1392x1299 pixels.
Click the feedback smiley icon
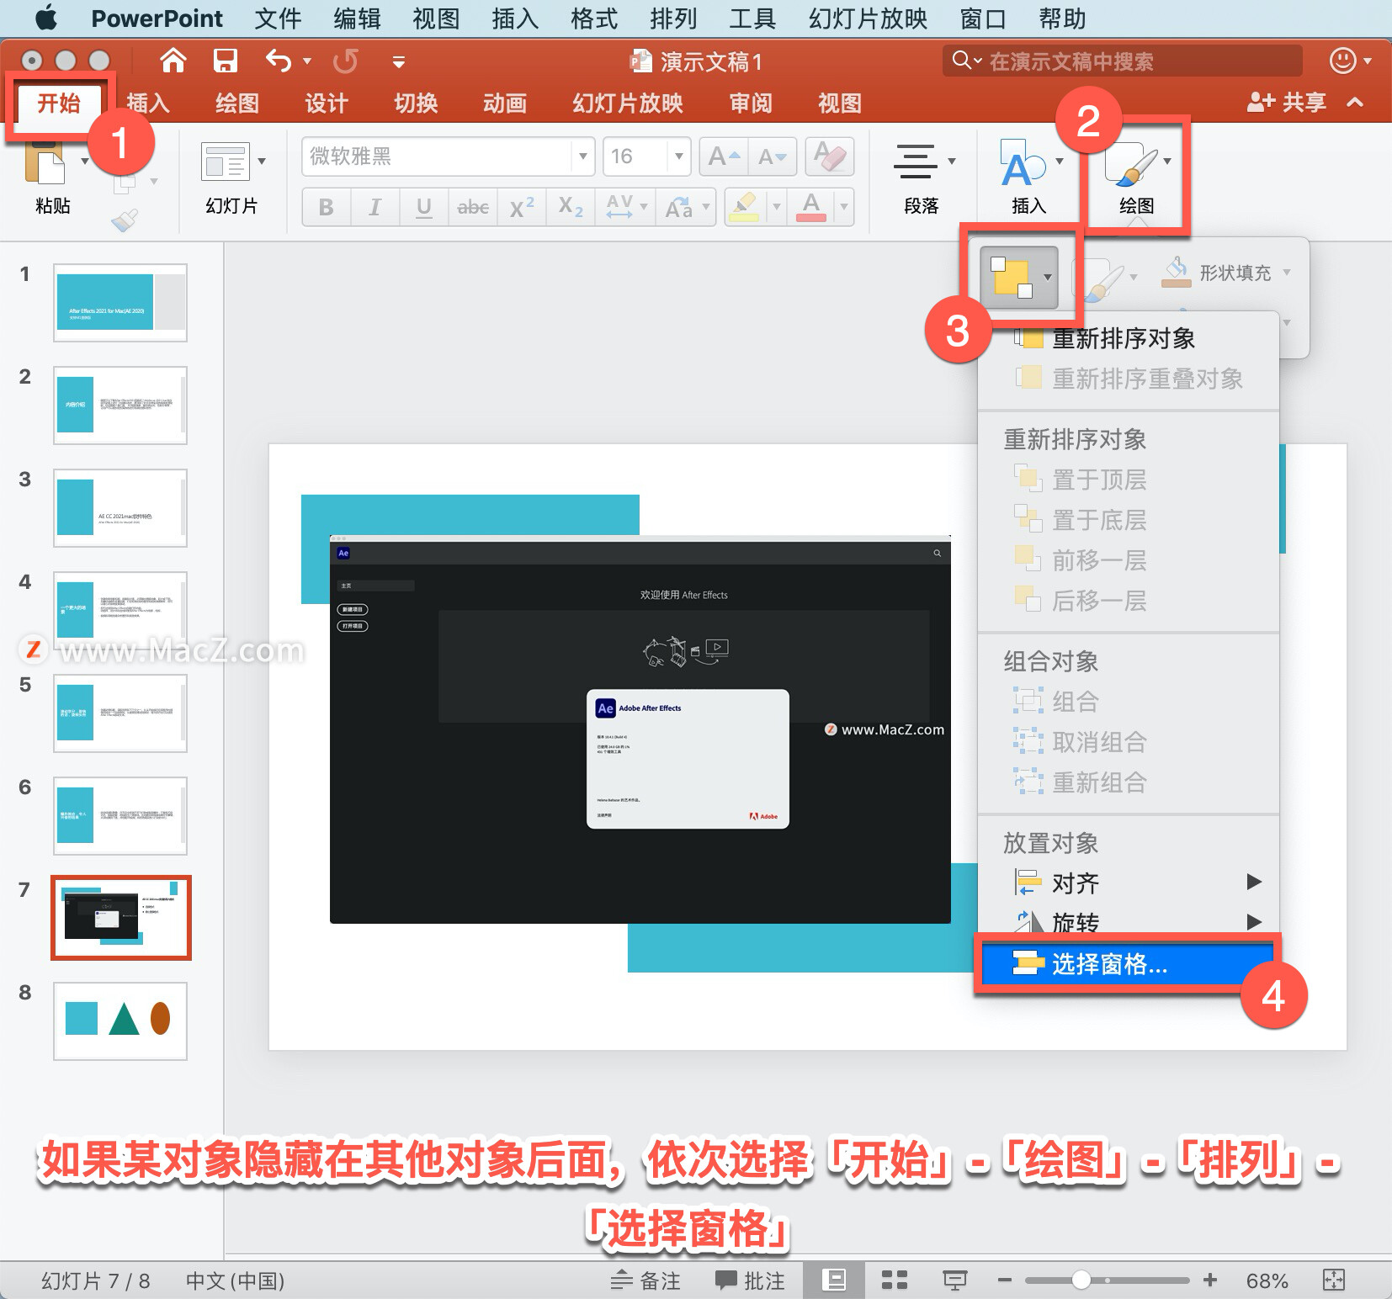click(x=1342, y=61)
